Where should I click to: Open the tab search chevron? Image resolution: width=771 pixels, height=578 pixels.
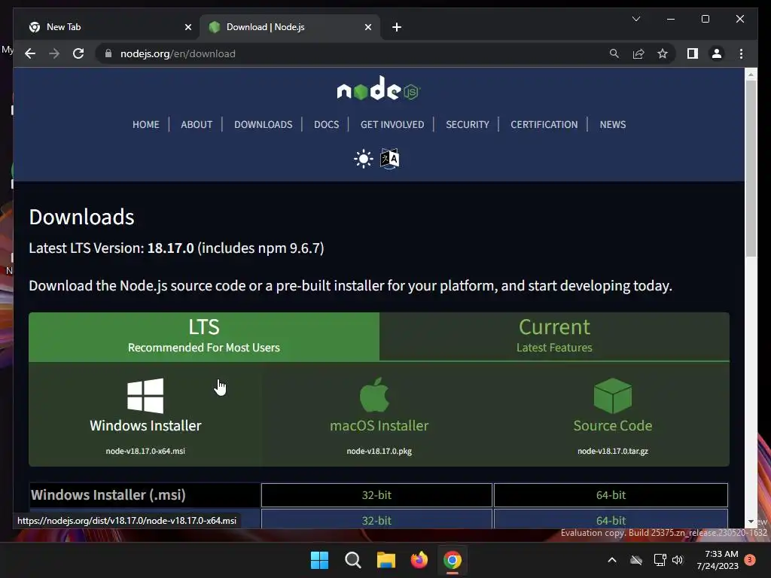click(635, 19)
